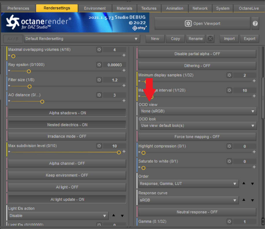Viewport: 265px width, 229px height.
Task: Click diamond icon beside Filter size
Action: pos(99,80)
